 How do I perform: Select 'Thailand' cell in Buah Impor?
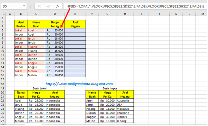pos(125,113)
